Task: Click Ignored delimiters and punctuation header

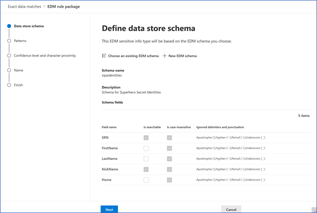Action: click(220, 127)
